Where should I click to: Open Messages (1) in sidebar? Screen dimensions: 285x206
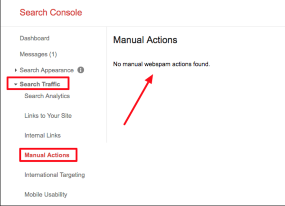[x=38, y=54]
